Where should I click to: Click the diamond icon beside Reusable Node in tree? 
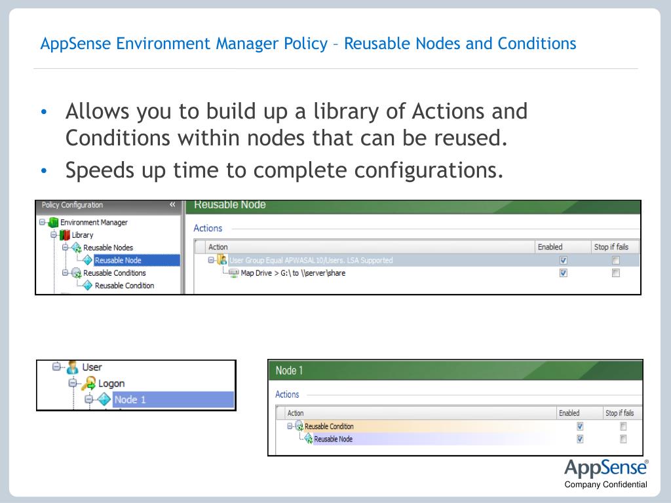(87, 260)
